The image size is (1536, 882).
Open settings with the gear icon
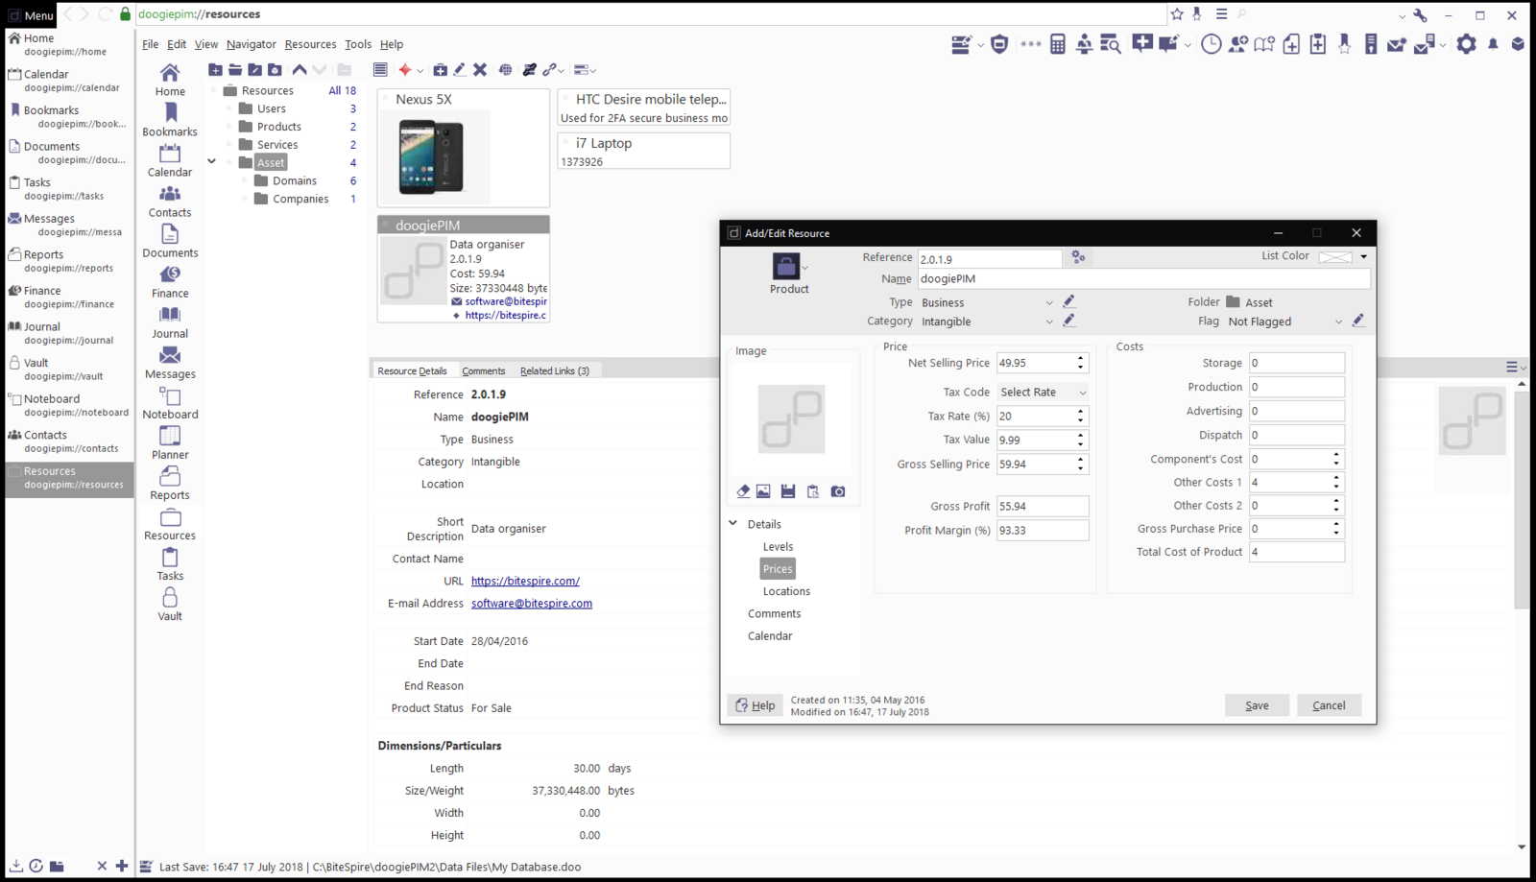(x=1466, y=44)
